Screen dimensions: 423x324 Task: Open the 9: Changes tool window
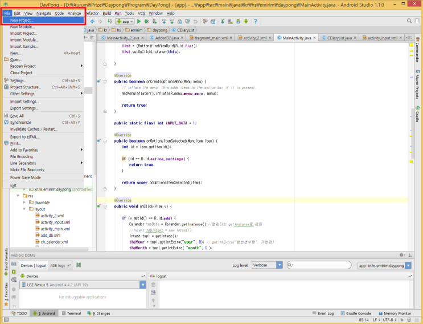click(98, 314)
